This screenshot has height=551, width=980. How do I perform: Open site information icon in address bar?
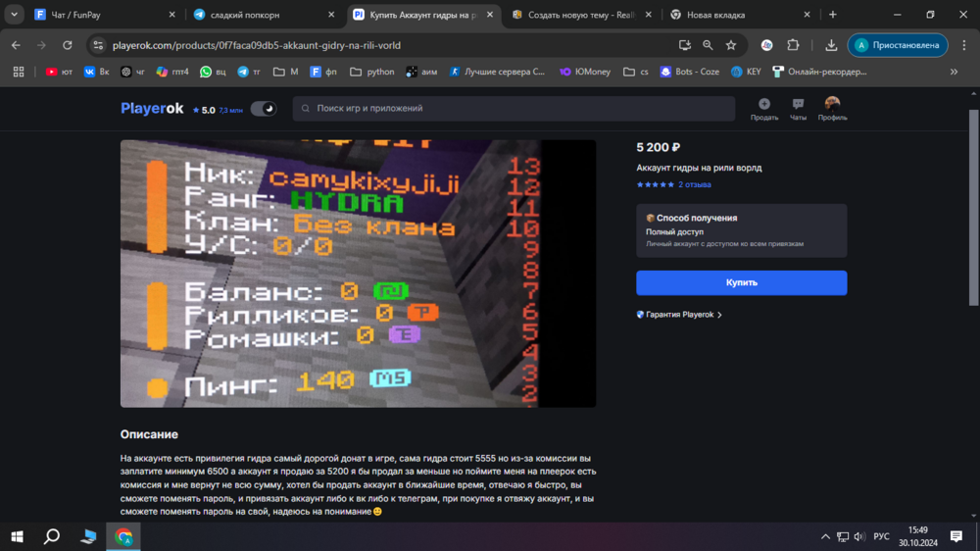coord(98,45)
